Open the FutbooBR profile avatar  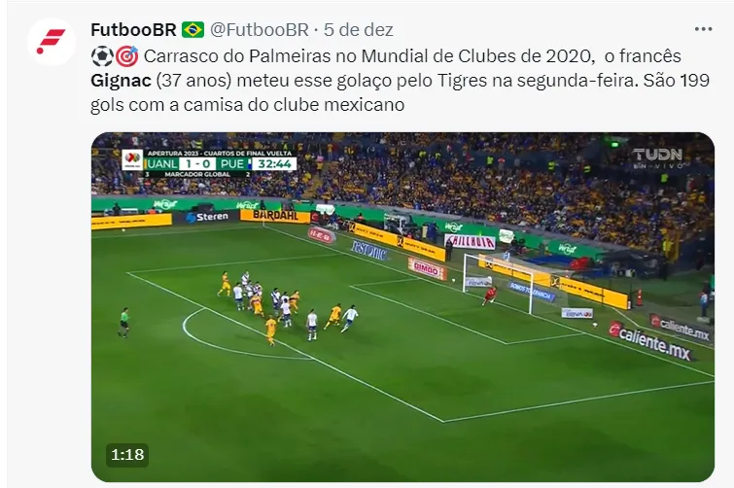click(x=51, y=42)
